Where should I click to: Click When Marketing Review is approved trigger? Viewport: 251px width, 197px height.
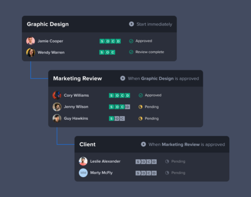point(186,144)
